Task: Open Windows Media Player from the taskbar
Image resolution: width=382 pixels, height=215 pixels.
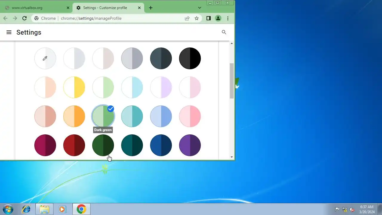Action: 63,209
